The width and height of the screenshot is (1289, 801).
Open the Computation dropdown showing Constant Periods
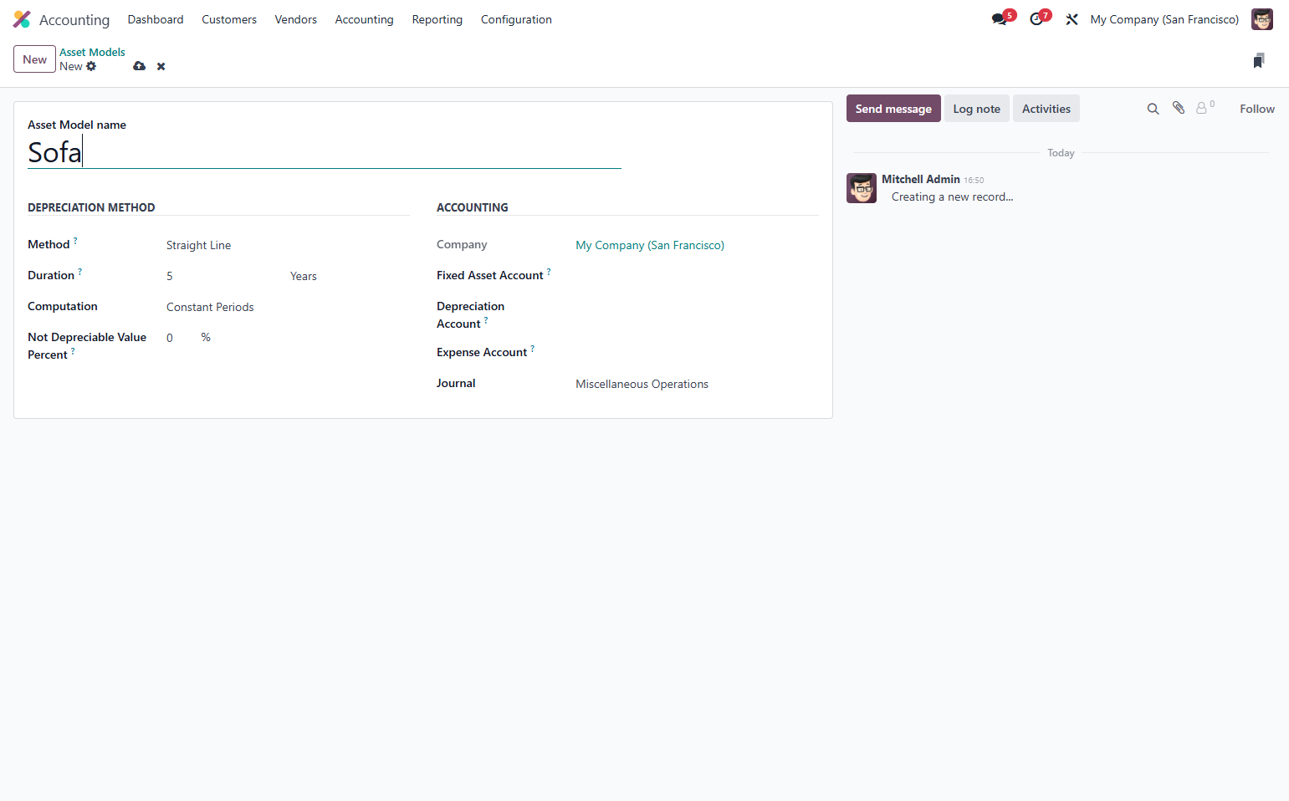(288, 307)
